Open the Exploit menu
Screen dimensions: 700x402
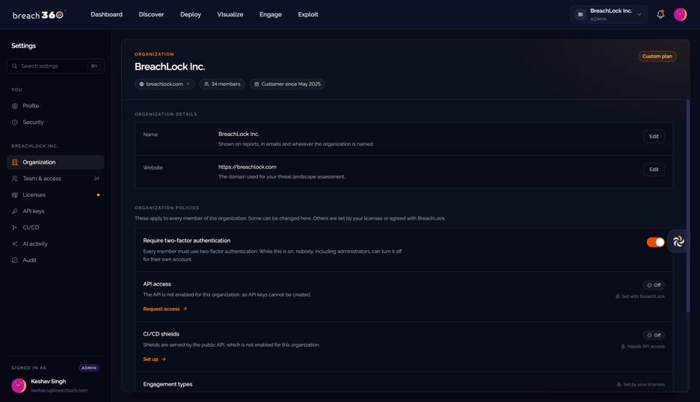pyautogui.click(x=308, y=14)
